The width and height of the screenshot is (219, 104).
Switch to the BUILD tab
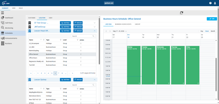21,8
